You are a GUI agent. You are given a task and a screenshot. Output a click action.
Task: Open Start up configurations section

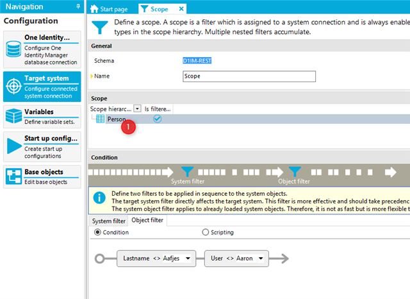[42, 147]
